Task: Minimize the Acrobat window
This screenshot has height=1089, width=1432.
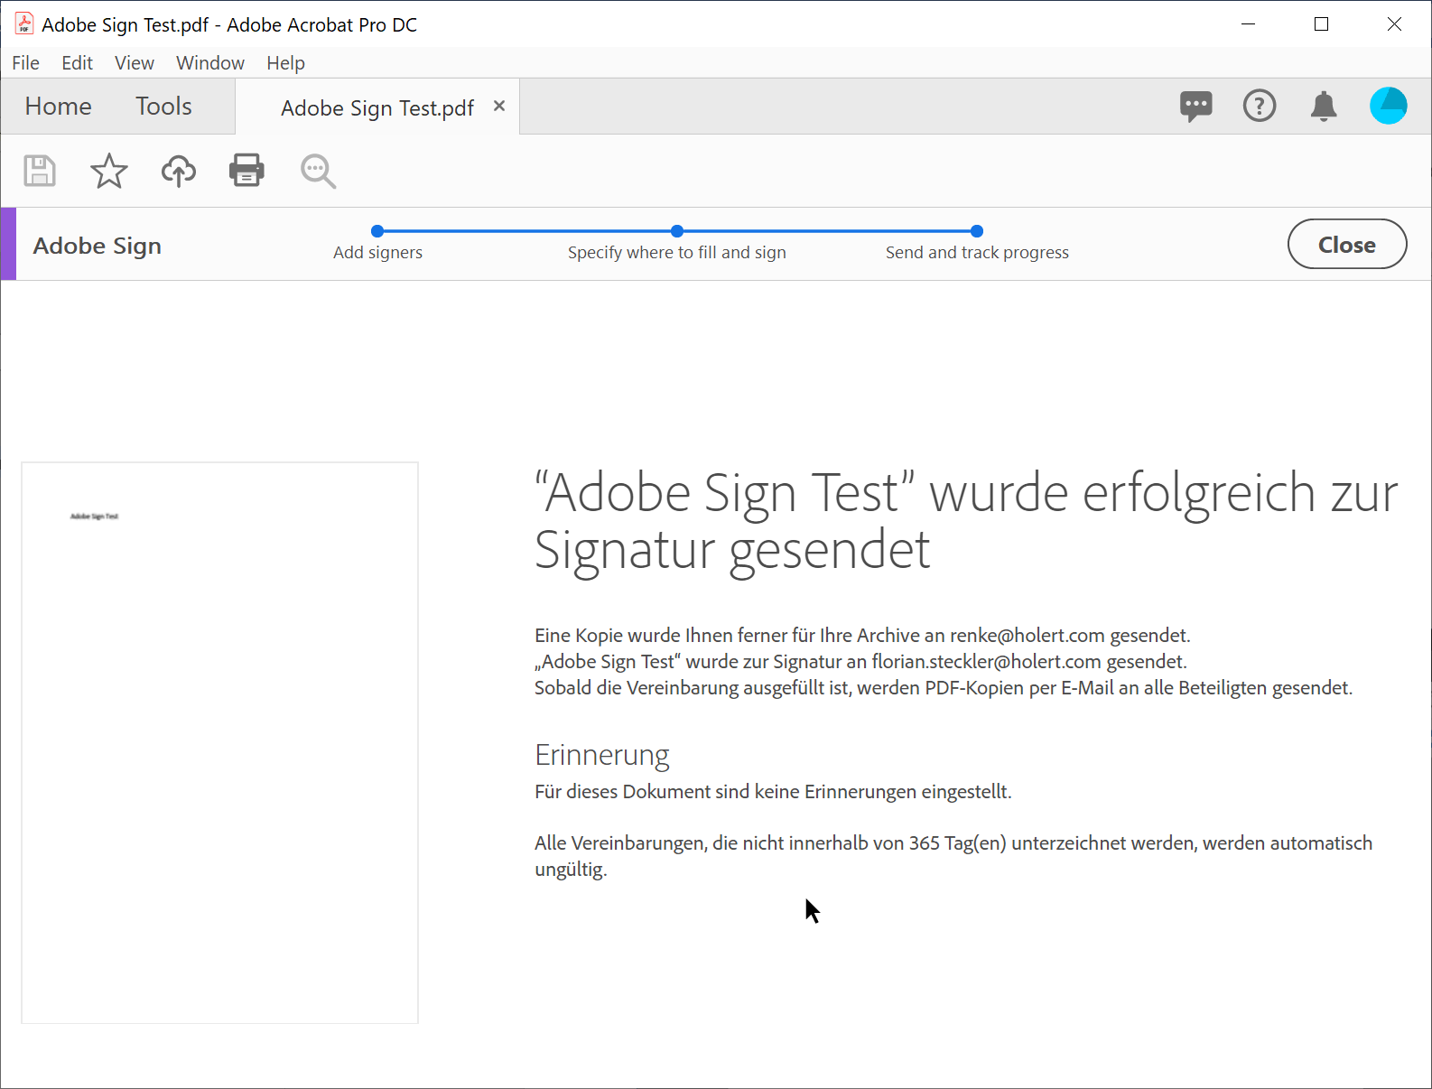Action: pyautogui.click(x=1249, y=24)
